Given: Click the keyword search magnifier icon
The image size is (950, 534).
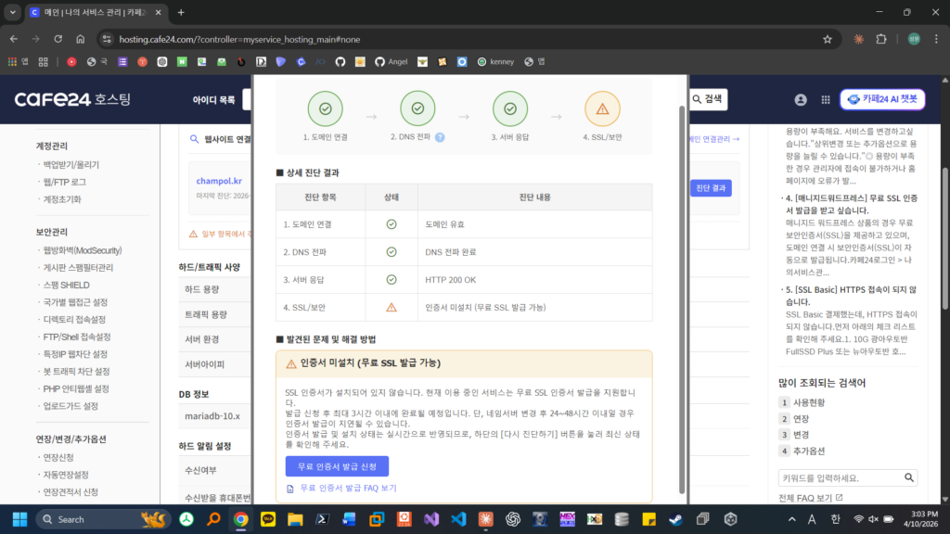Looking at the screenshot, I should click(x=909, y=477).
